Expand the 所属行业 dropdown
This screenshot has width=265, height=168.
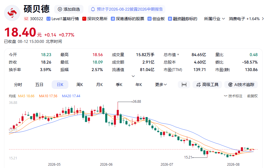214,19
